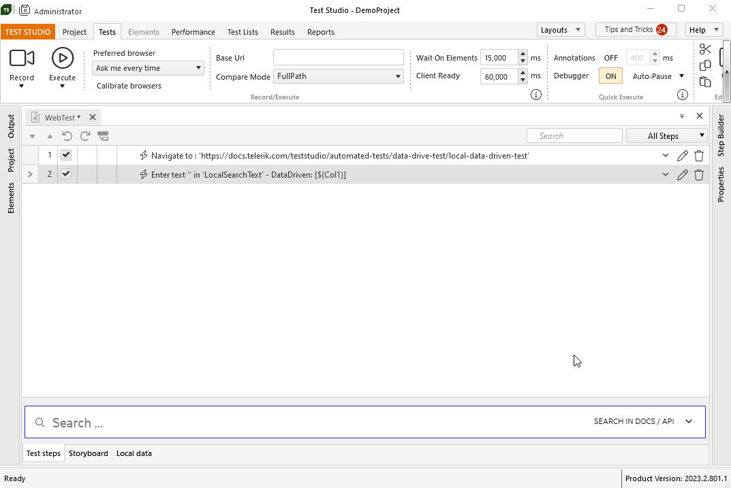Open the Auto-Pause dropdown arrow

[x=681, y=76]
